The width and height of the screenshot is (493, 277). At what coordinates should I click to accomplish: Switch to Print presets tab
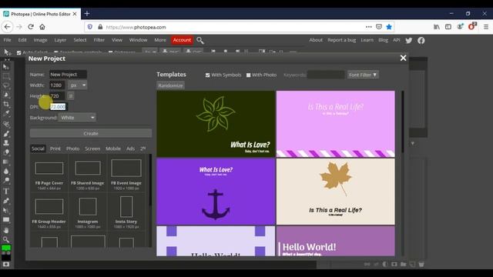tap(55, 149)
